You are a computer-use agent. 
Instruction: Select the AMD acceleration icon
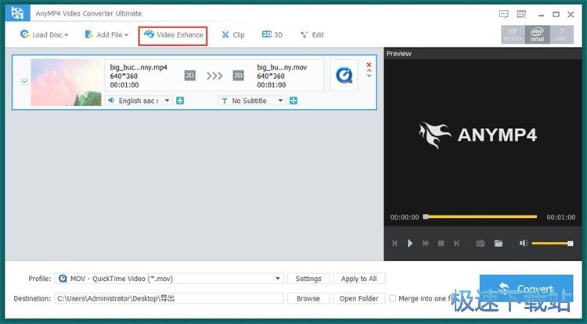pos(561,34)
